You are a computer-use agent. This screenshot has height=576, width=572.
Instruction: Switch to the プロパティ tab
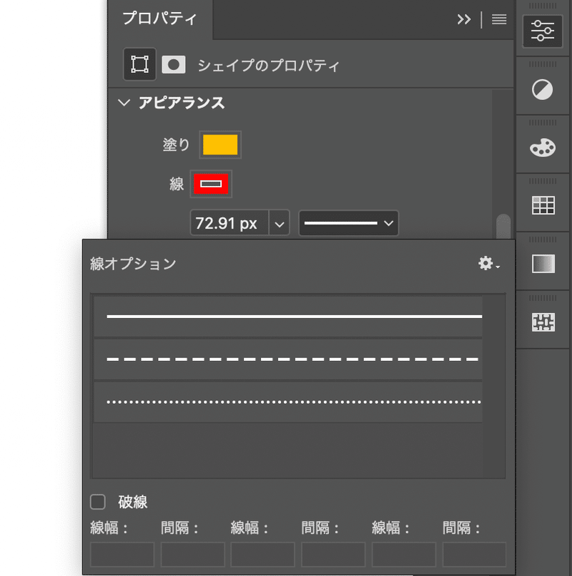tap(160, 19)
